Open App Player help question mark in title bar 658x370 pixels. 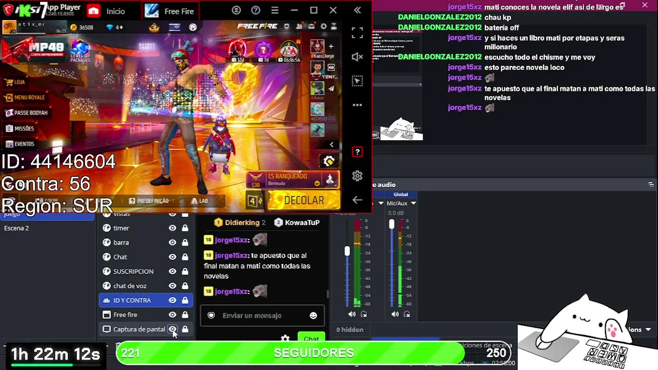click(x=255, y=10)
